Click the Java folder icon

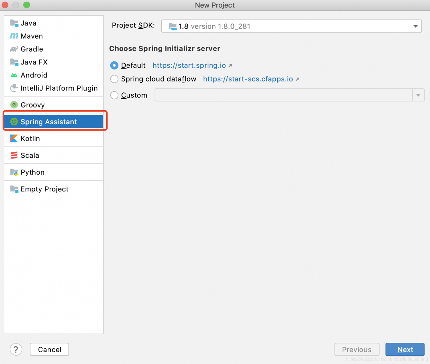pos(14,23)
